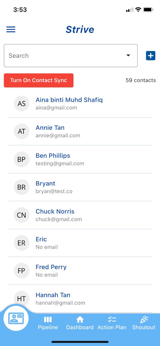Viewport: 160px width, 346px height.
Task: Tap the 59 contacts counter
Action: click(x=141, y=80)
